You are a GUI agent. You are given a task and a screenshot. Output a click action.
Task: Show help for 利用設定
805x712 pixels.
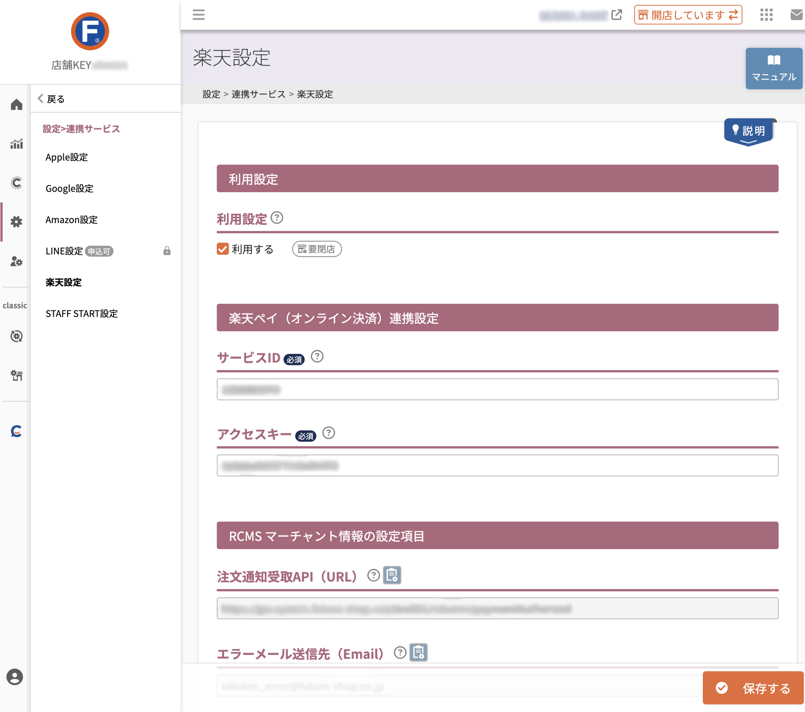277,217
